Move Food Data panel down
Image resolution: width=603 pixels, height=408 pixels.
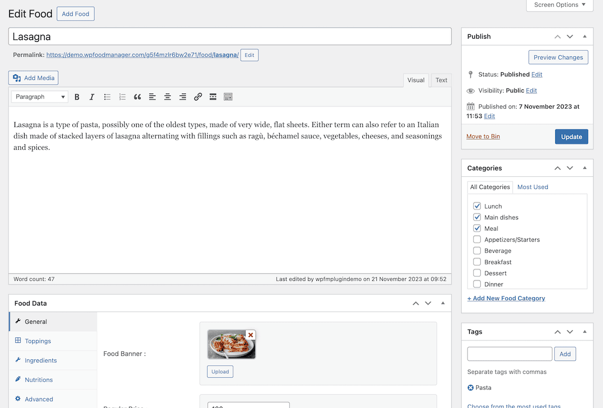428,303
